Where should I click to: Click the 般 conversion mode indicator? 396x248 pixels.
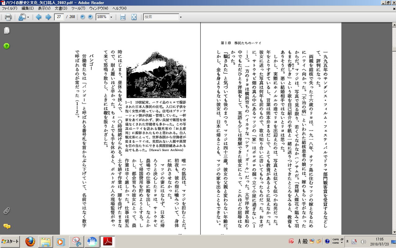point(305,241)
